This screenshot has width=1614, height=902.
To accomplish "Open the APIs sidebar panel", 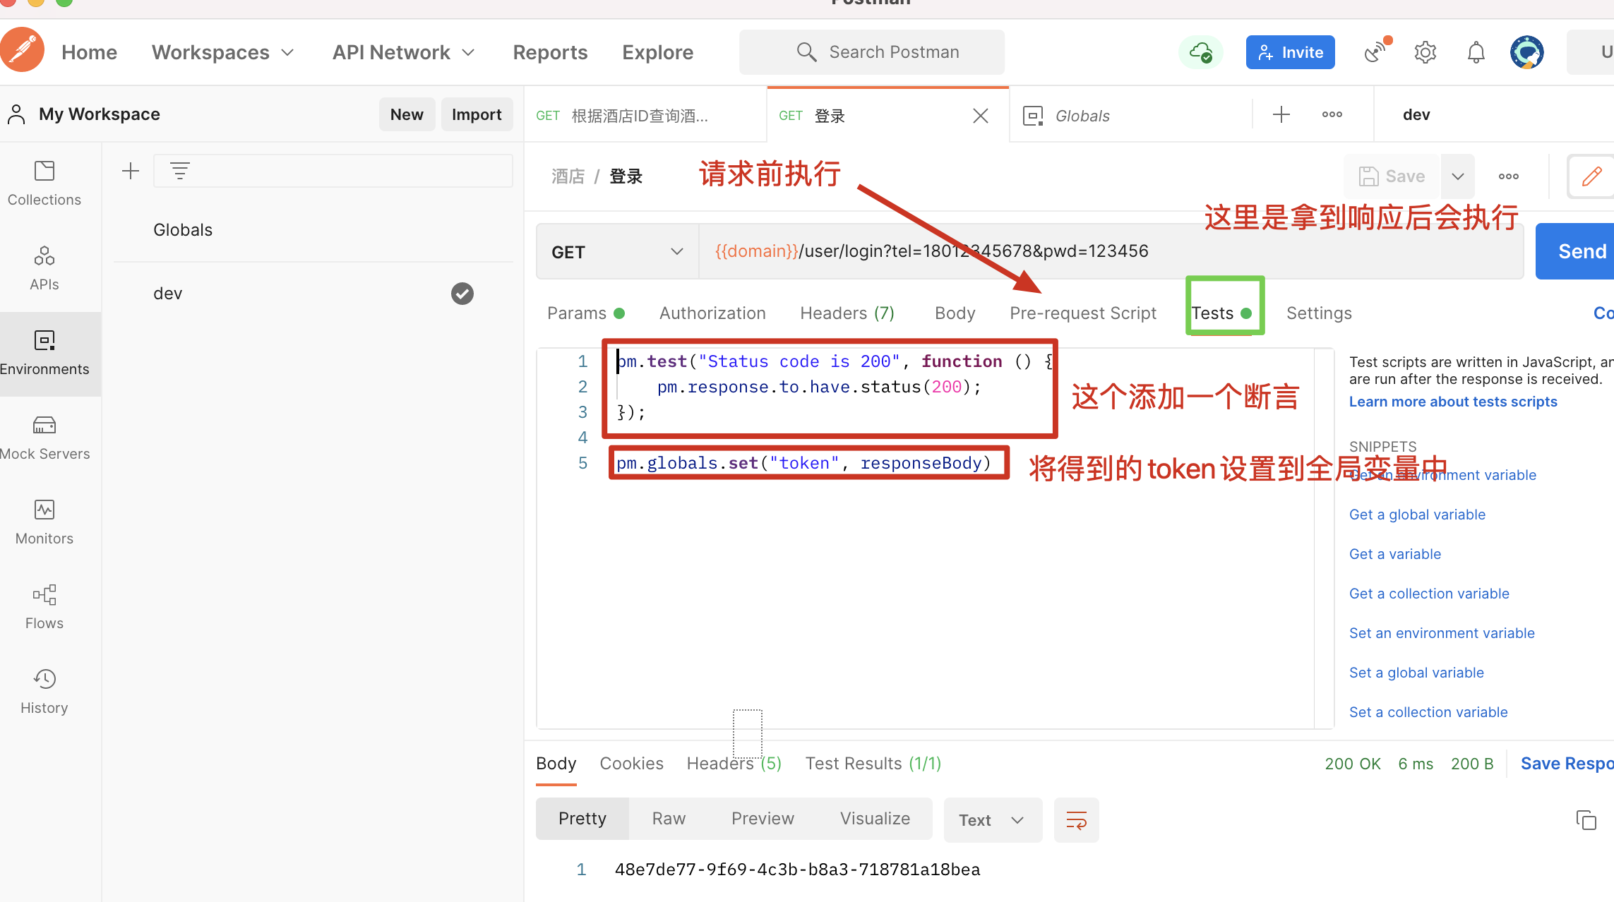I will tap(44, 269).
